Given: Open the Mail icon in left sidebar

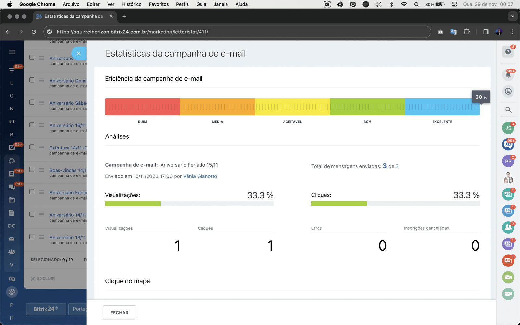Looking at the screenshot, I should pos(12,239).
